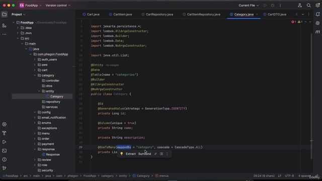Close the Category.java tab

coord(257,15)
